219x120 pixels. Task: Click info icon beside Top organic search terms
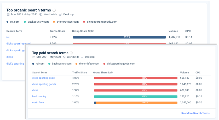pyautogui.click(x=54, y=10)
